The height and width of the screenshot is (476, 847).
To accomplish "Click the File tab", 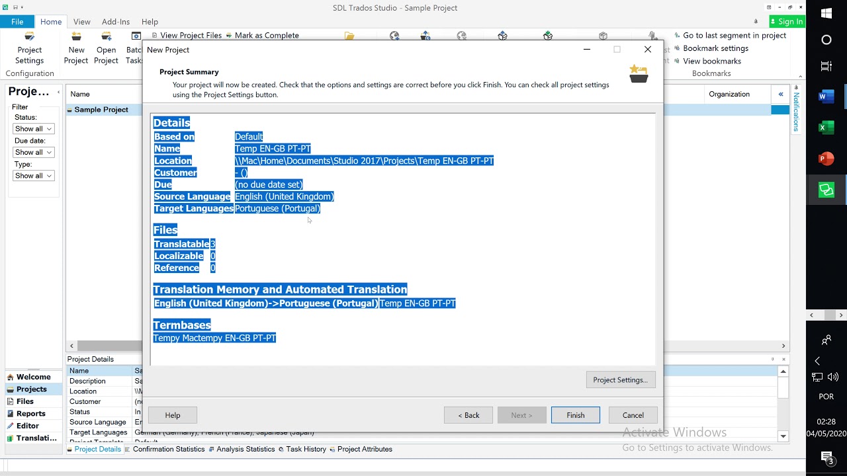I will click(17, 22).
